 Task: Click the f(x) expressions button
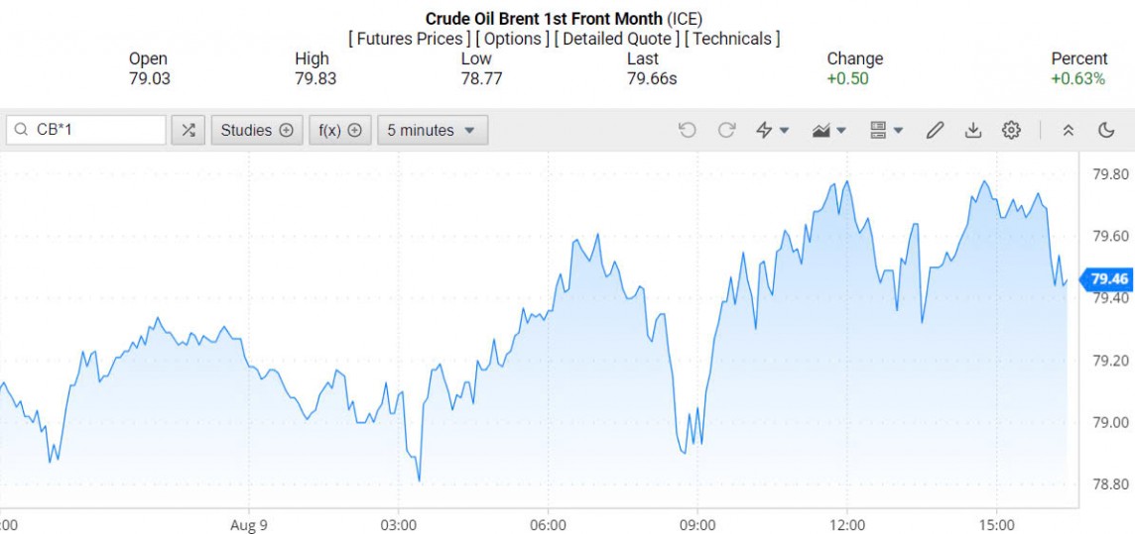[x=339, y=130]
